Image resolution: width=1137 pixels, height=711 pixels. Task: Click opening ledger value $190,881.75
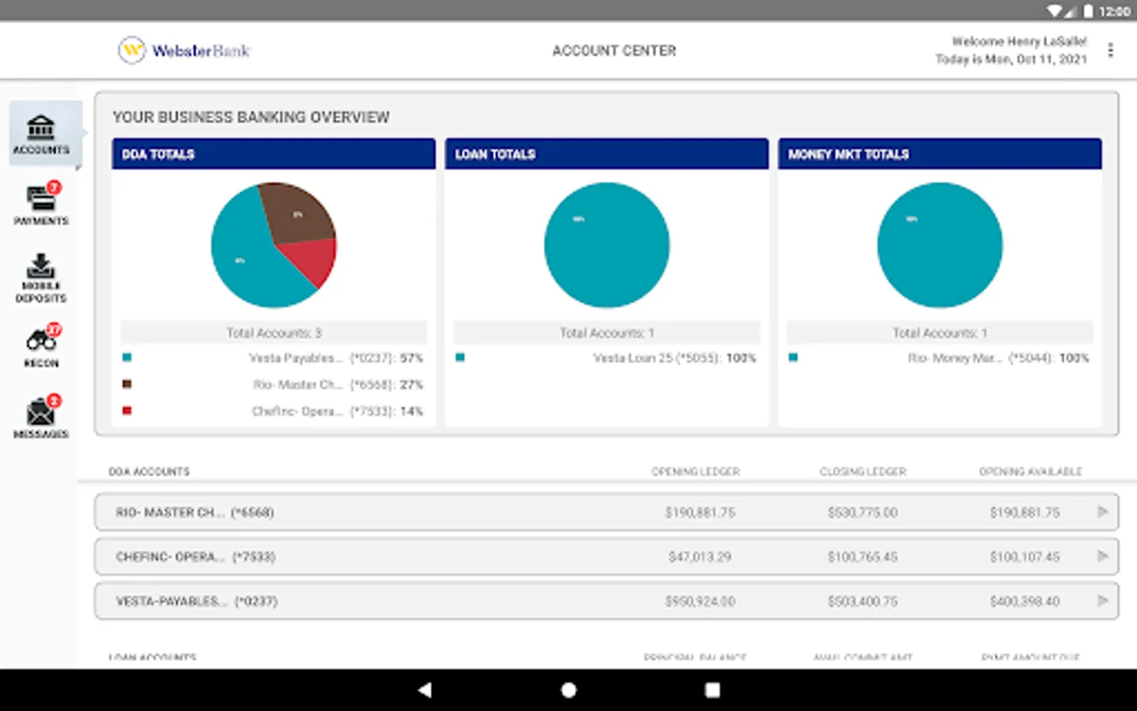click(x=700, y=513)
